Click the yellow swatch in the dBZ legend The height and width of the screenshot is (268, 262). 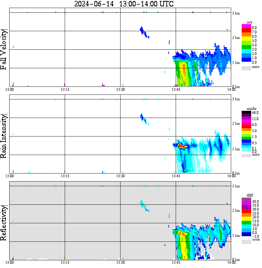(246, 219)
